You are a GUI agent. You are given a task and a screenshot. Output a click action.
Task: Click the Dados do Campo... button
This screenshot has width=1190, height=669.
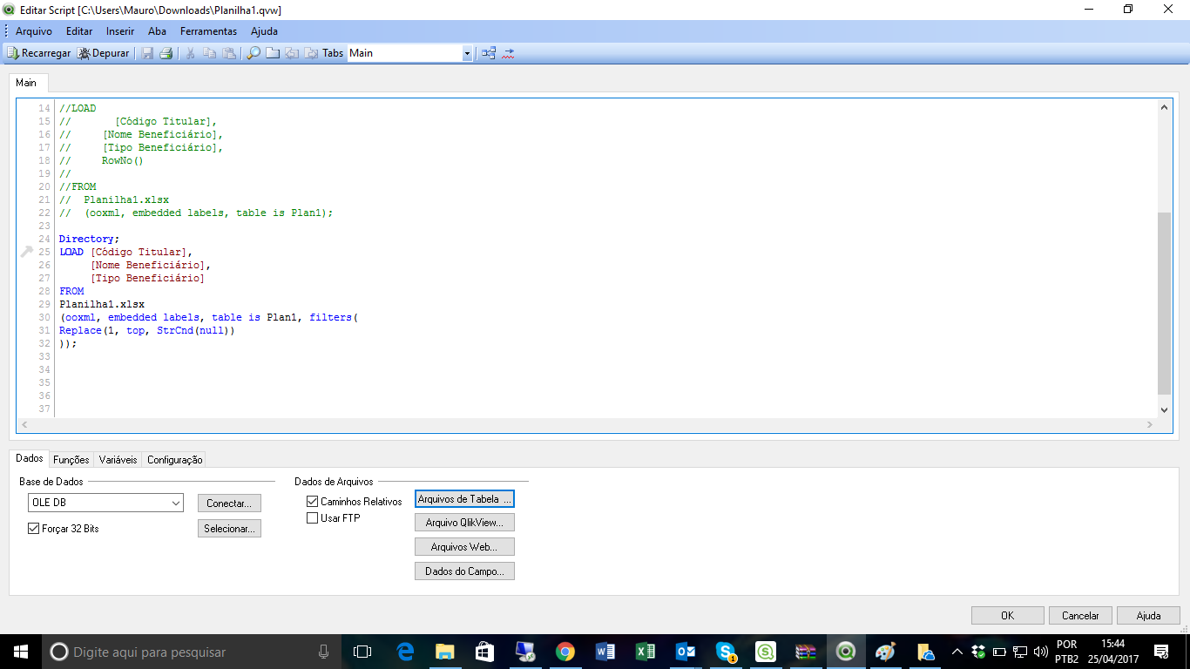tap(464, 571)
